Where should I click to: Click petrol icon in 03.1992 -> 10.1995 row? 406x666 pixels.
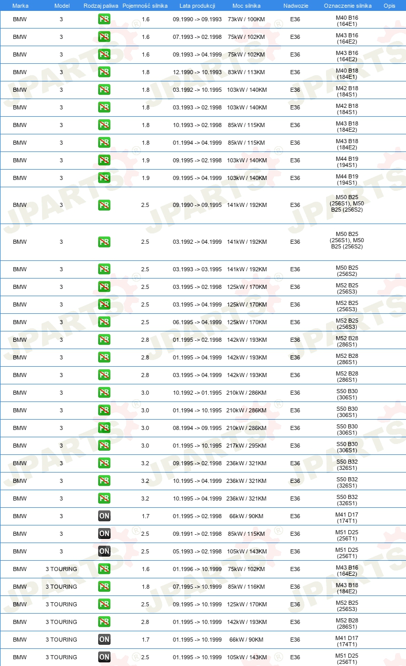tap(104, 90)
